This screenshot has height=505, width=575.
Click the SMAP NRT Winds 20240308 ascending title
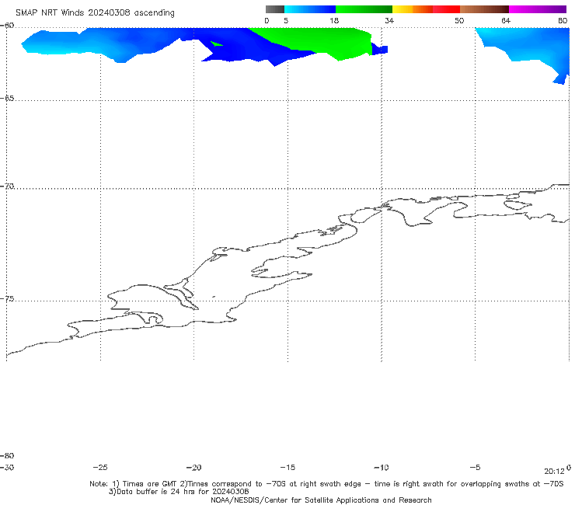95,12
